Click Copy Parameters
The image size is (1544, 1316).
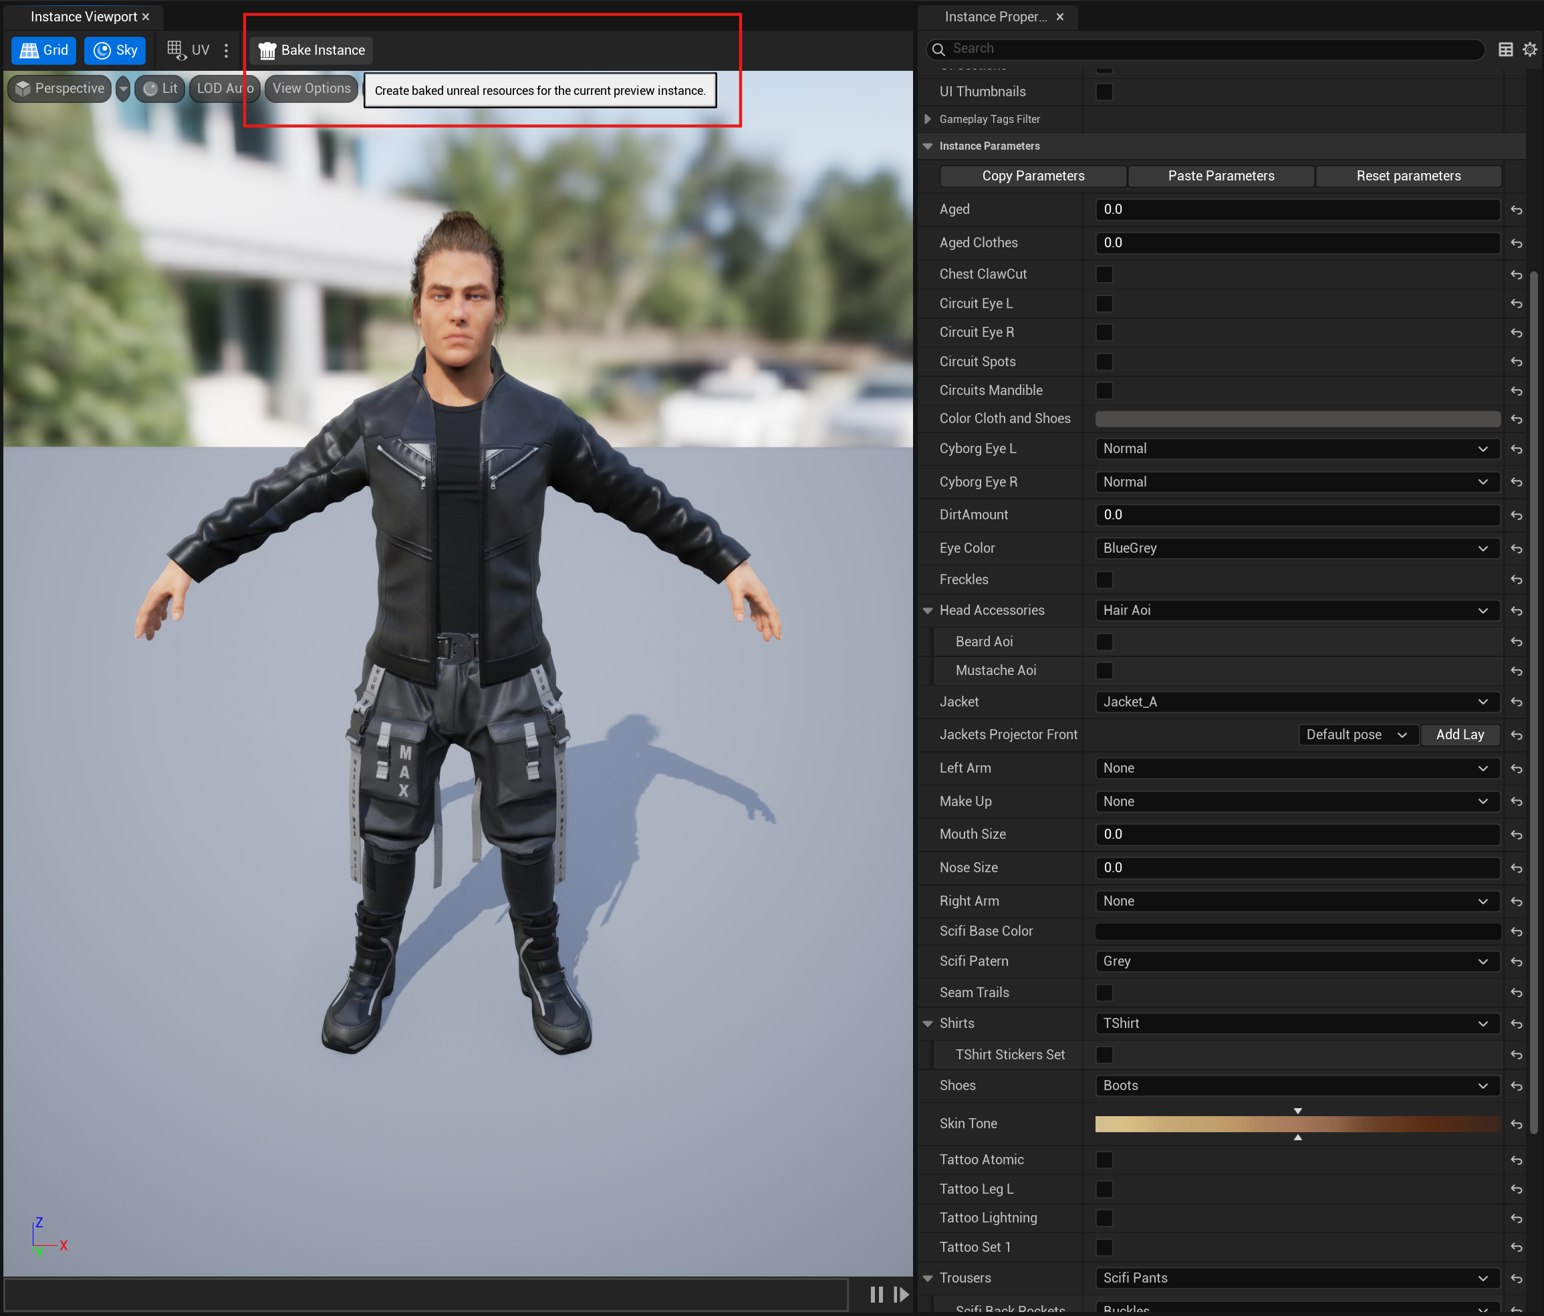(x=1033, y=176)
